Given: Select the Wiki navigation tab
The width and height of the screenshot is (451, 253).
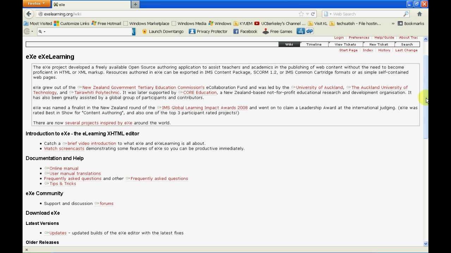Looking at the screenshot, I should (289, 44).
